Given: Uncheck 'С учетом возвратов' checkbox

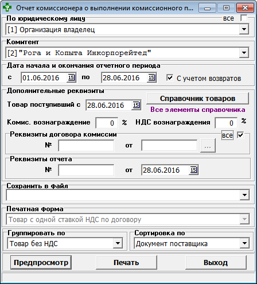Looking at the screenshot, I should pyautogui.click(x=170, y=78).
